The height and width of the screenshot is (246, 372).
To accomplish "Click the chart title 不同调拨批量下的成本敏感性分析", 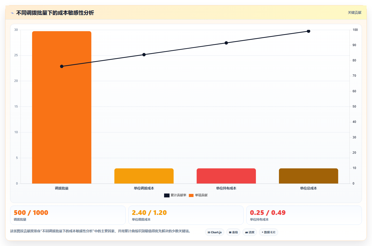I will tap(55, 13).
